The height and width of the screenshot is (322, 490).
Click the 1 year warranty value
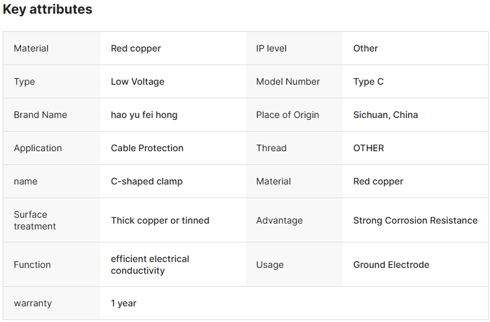pos(123,303)
